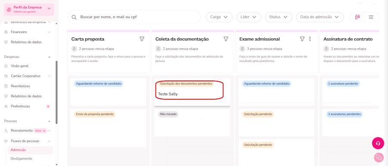The width and height of the screenshot is (388, 166).
Task: Open Reembolsos in the sidebar
Action: [20, 86]
